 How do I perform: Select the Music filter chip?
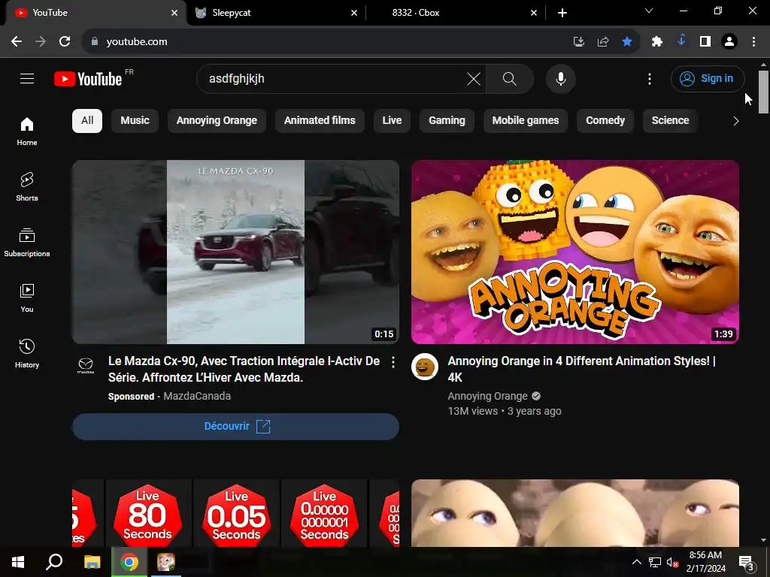(x=135, y=121)
